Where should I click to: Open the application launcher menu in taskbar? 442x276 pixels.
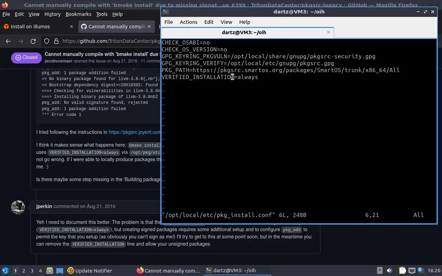click(6, 270)
